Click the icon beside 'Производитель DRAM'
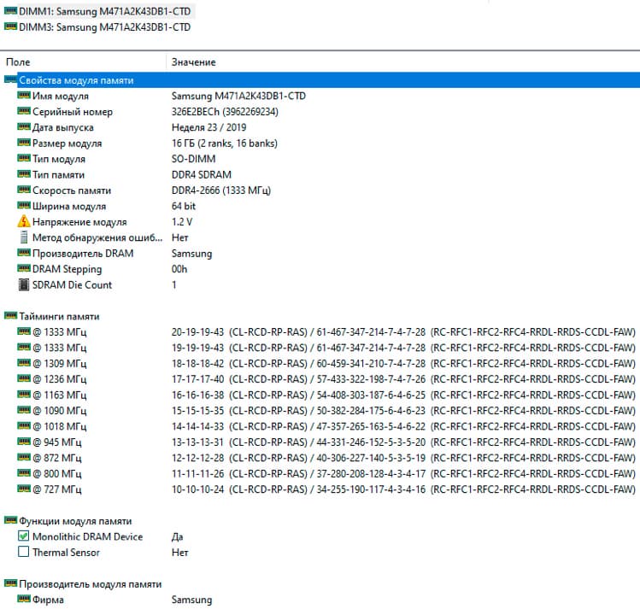 pyautogui.click(x=24, y=253)
